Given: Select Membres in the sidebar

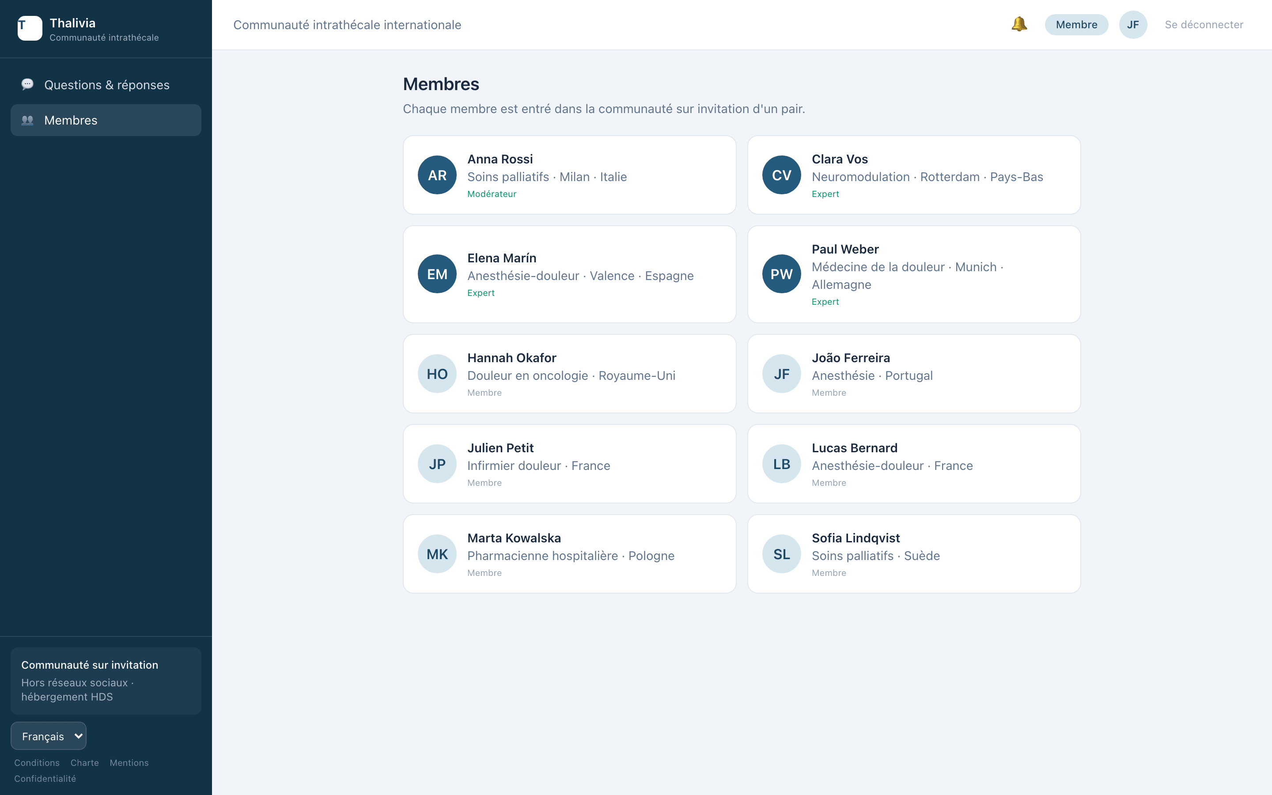Looking at the screenshot, I should tap(106, 121).
